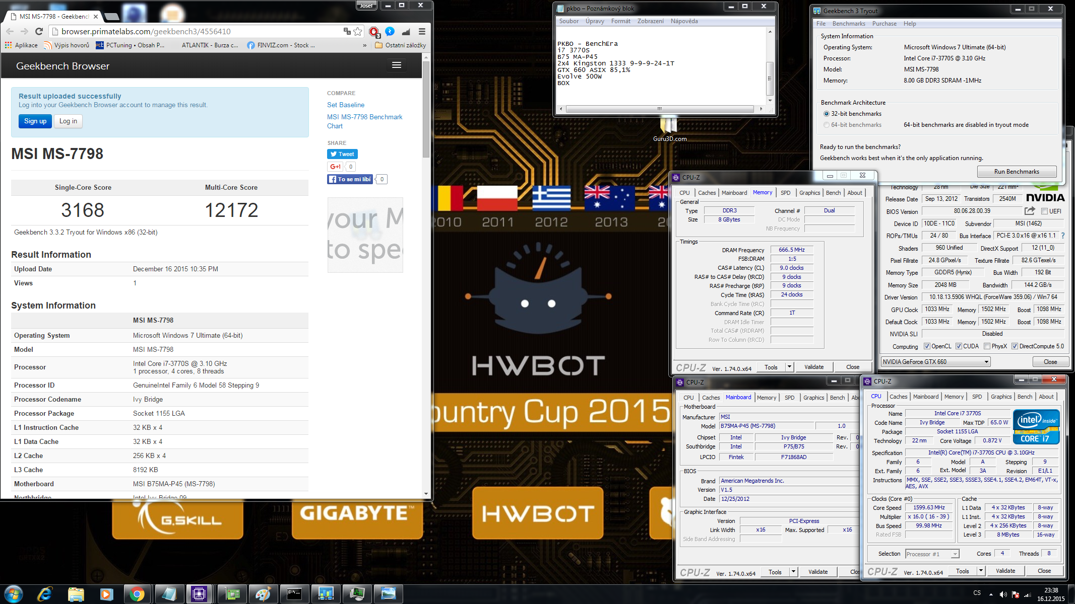Click the volume speaker tray icon
Viewport: 1075px width, 604px height.
tap(1003, 594)
